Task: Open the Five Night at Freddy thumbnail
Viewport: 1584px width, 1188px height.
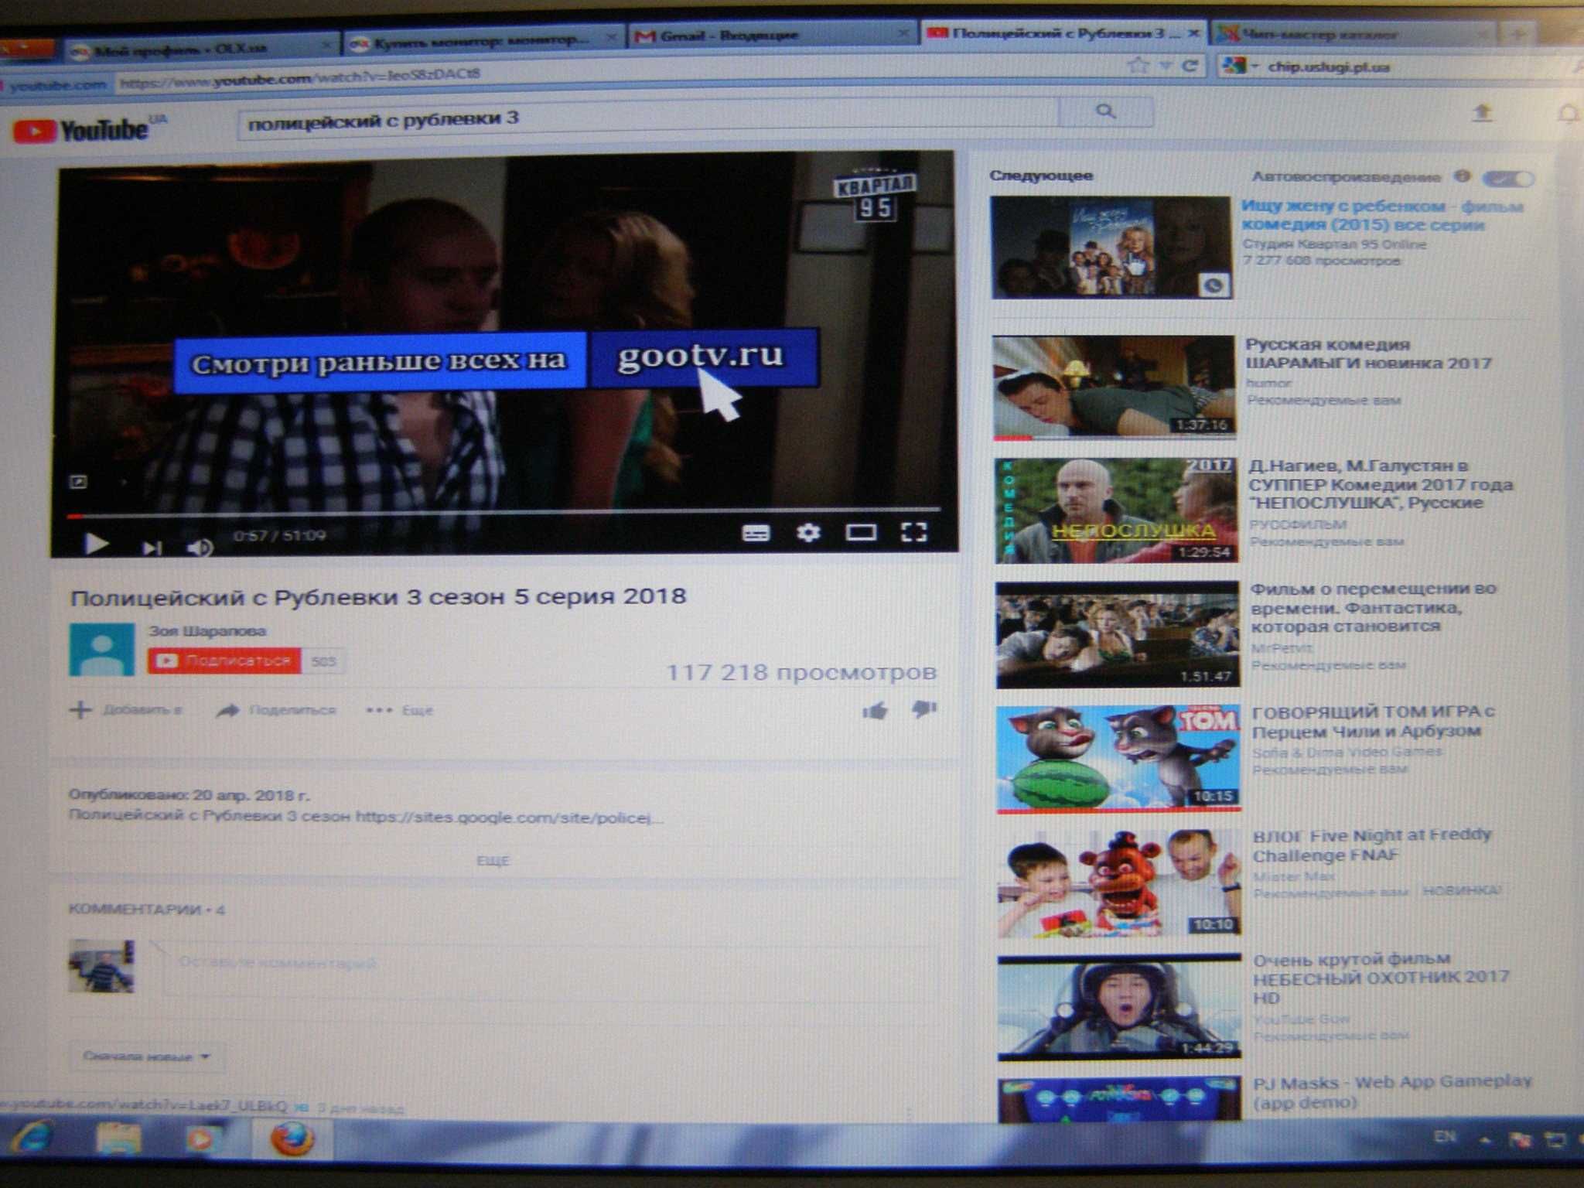Action: point(1119,883)
